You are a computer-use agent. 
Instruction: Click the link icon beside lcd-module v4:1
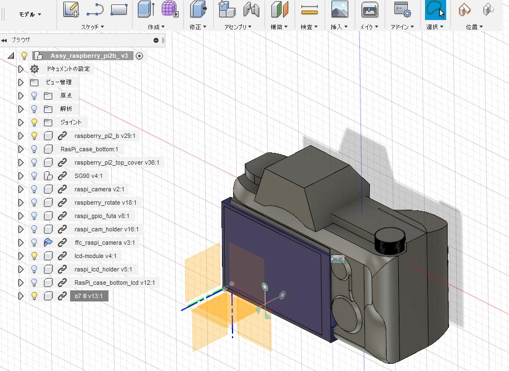62,256
